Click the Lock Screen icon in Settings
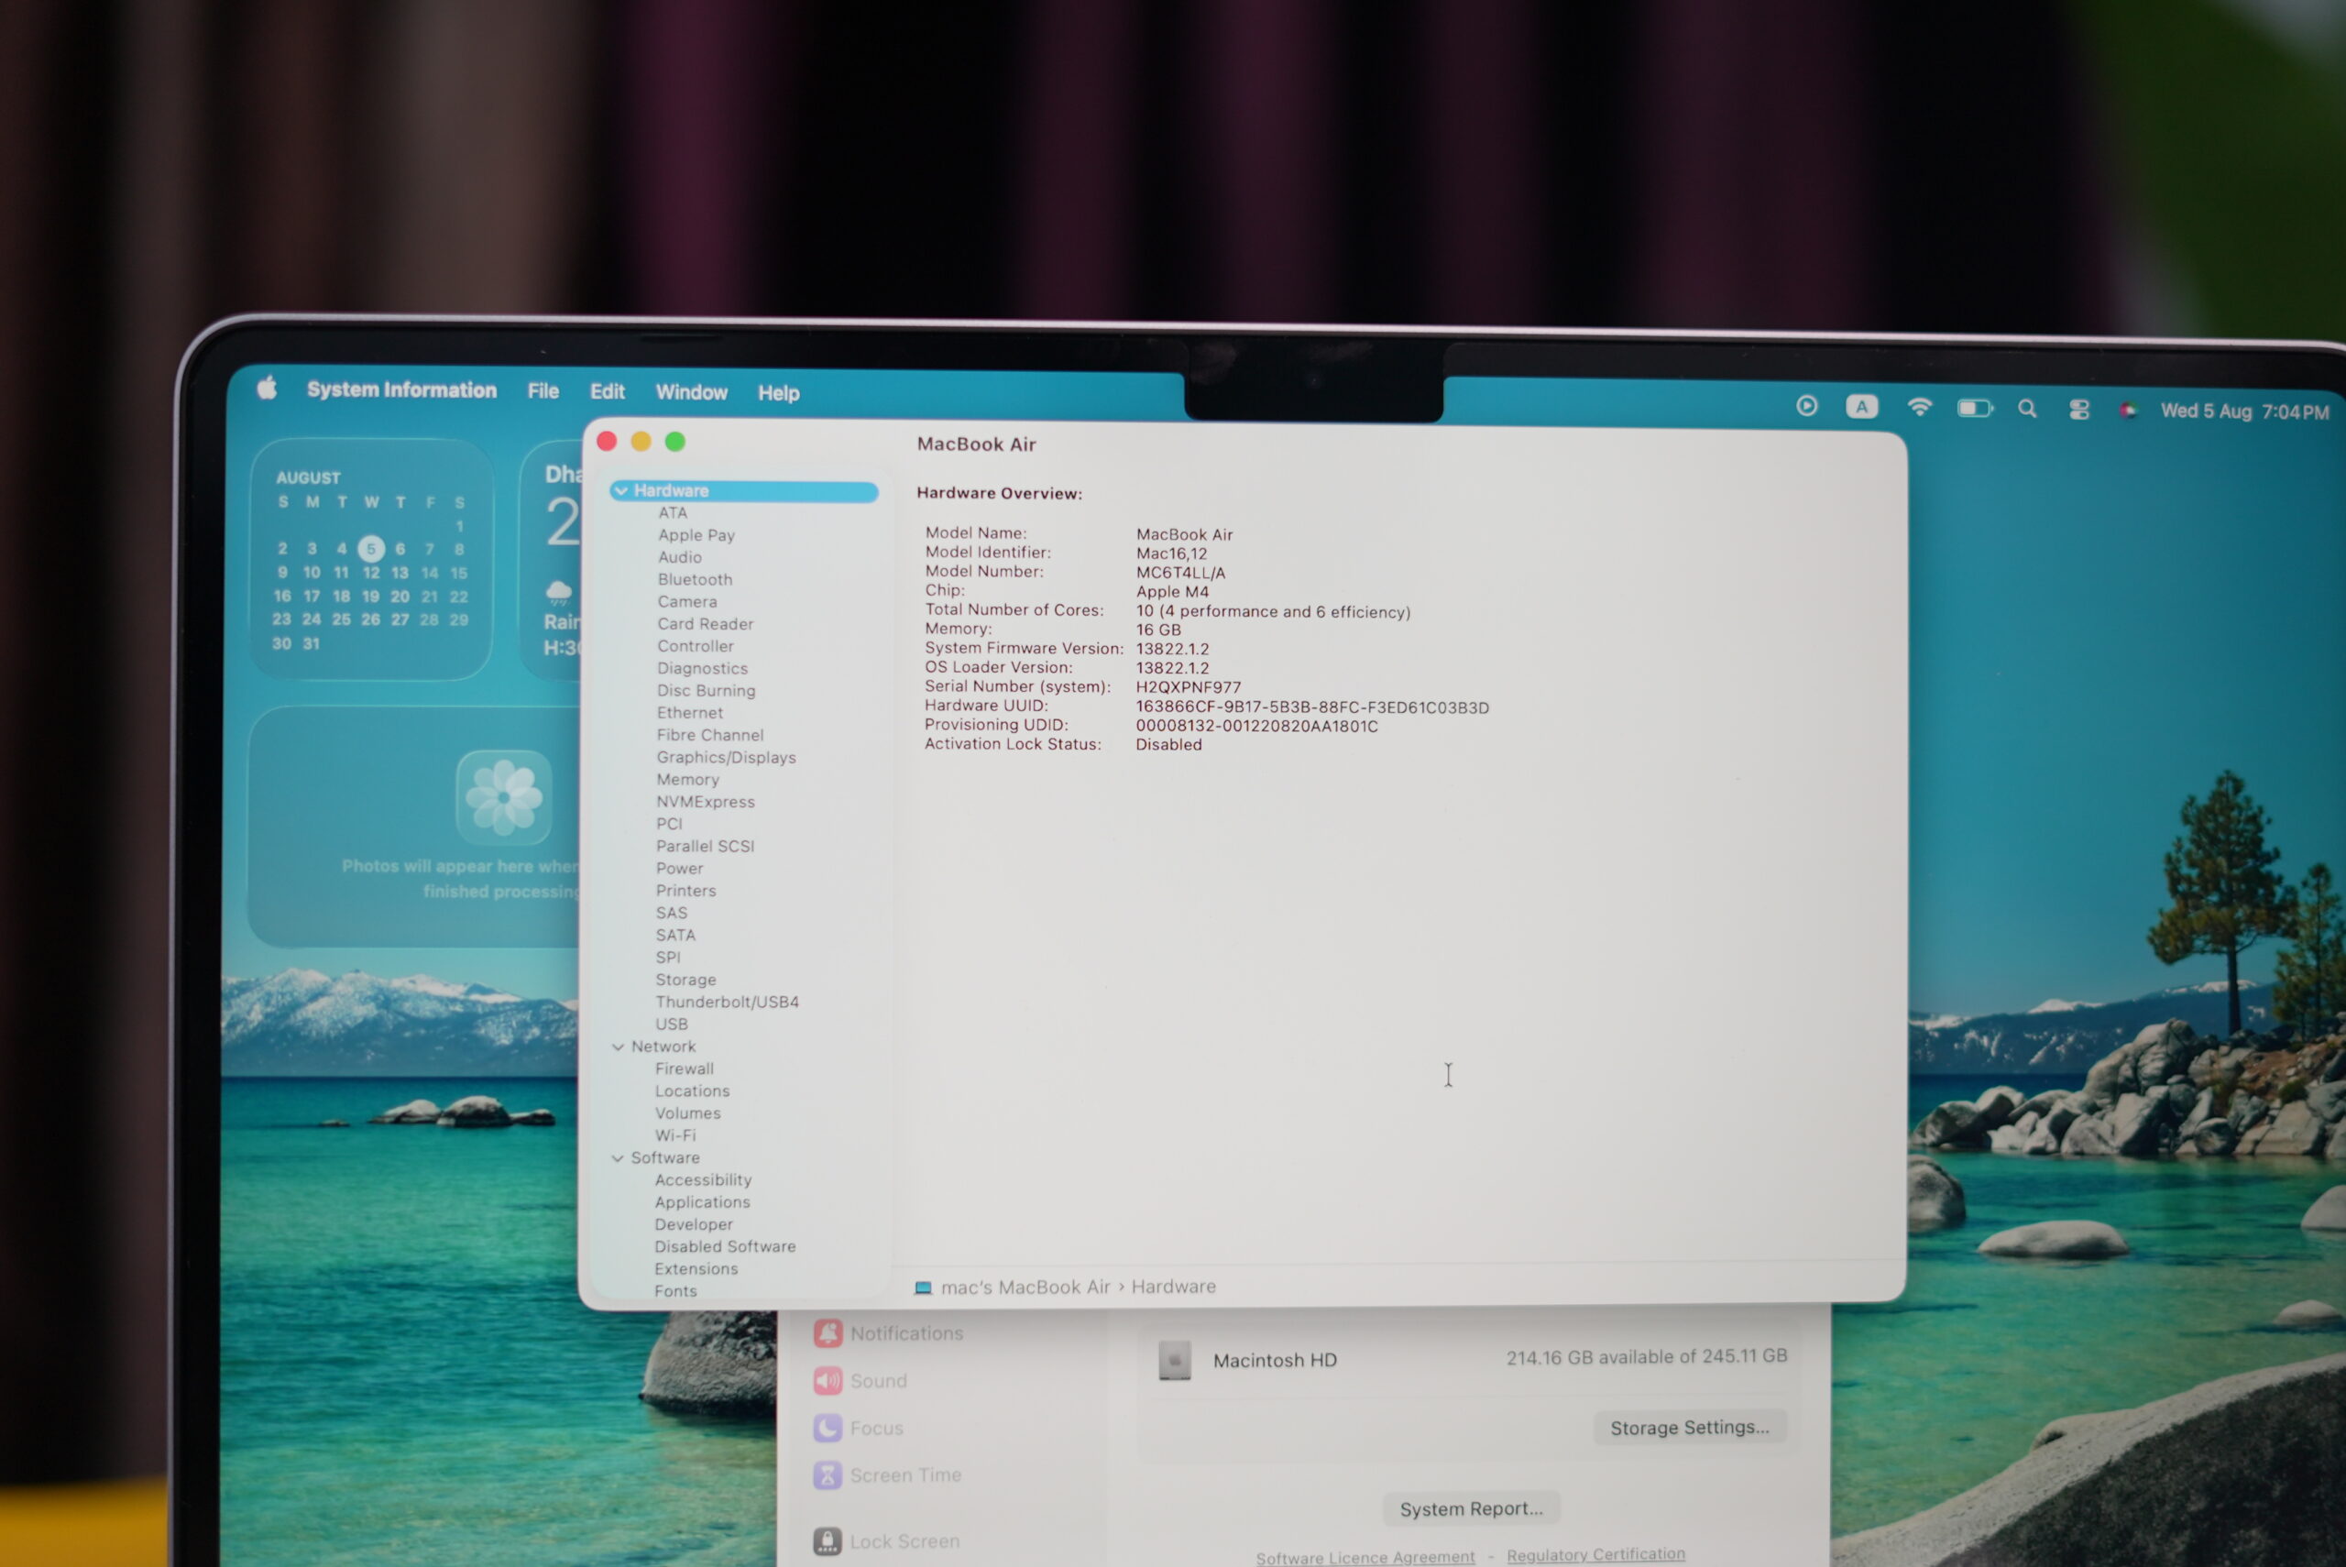 pos(828,1542)
